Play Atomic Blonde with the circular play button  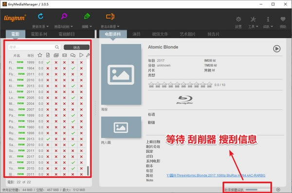[x=277, y=48]
